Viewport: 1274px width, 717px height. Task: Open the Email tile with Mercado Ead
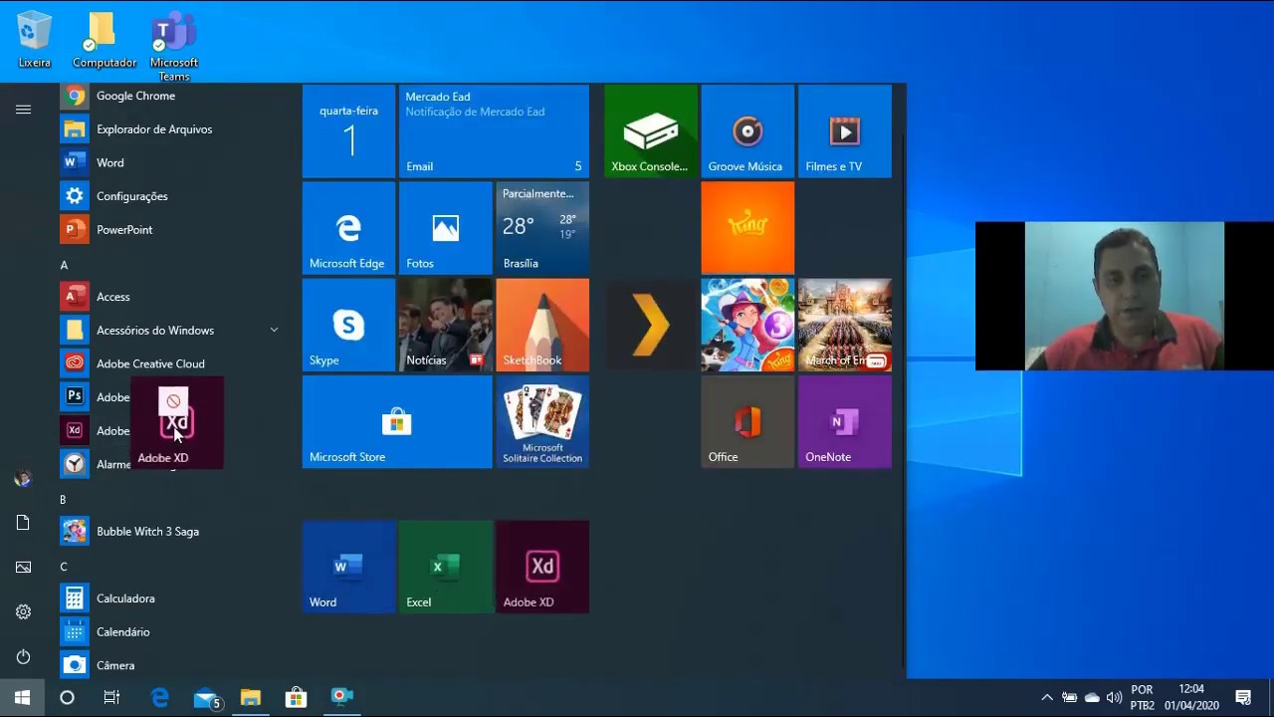[494, 131]
